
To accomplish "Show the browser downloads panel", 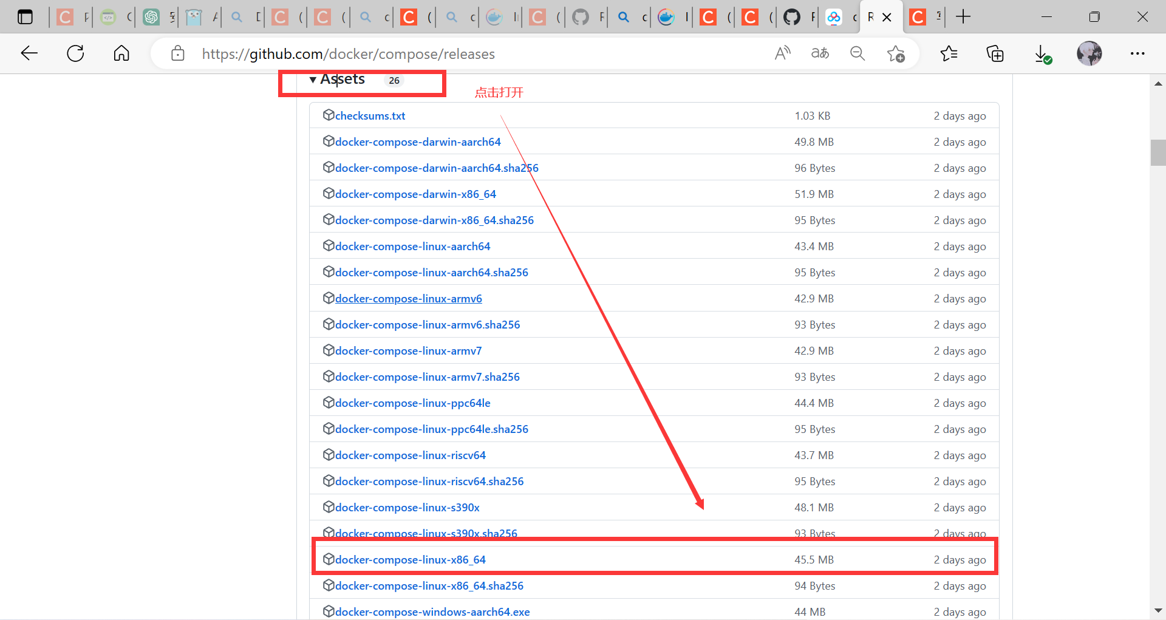I will pyautogui.click(x=1042, y=54).
